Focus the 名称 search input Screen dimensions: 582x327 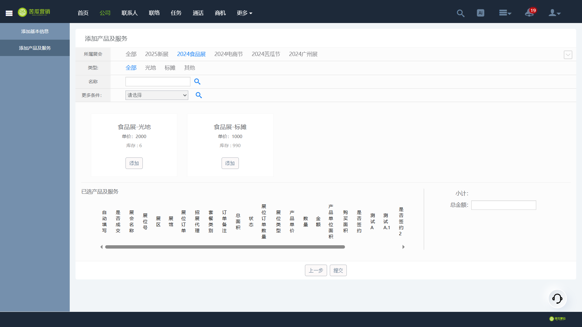point(158,81)
